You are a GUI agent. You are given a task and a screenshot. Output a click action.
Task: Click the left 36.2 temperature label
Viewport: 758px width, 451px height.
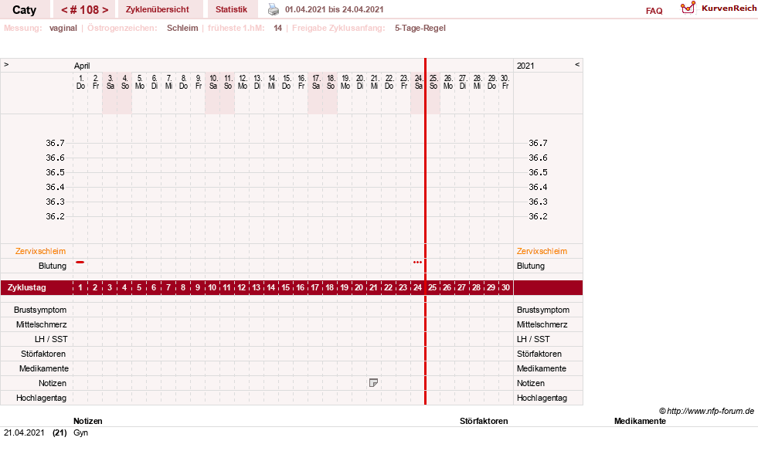(x=55, y=216)
